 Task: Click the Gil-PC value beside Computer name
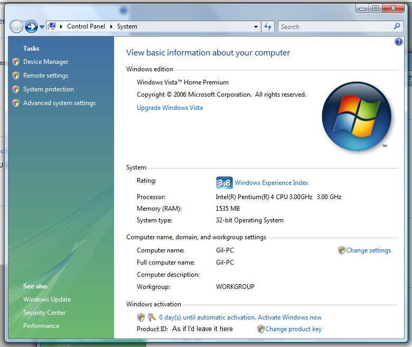tap(225, 250)
